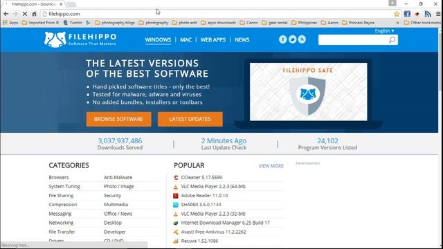Click the search magnifier icon
The width and height of the screenshot is (443, 249).
(392, 40)
